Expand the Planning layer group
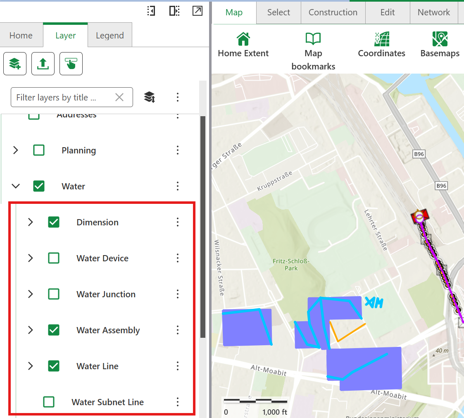464x418 pixels. [x=16, y=150]
